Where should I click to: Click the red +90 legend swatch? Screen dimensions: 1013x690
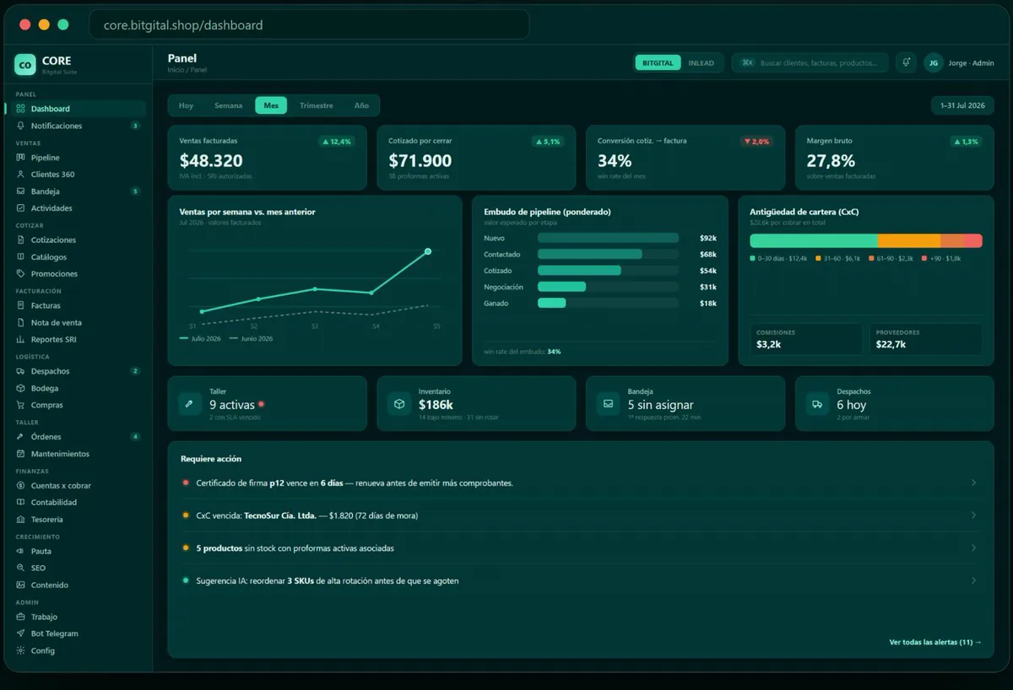[x=924, y=258]
